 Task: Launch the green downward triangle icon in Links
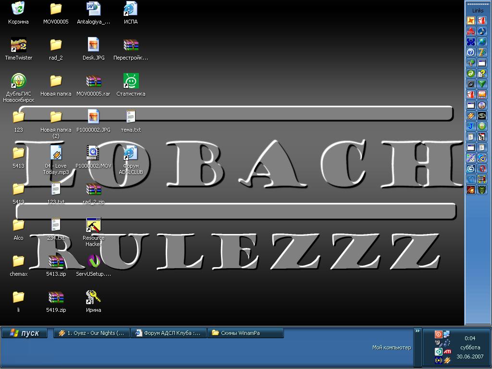click(x=482, y=84)
